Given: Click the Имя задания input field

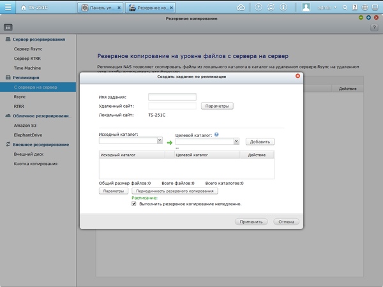Looking at the screenshot, I should [172, 97].
